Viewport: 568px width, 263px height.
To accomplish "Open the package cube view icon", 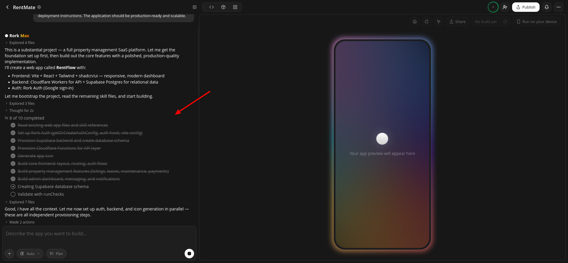I will click(x=223, y=7).
